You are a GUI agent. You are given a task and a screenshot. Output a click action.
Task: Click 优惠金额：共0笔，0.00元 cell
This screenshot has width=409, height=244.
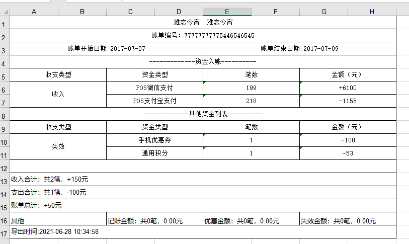pyautogui.click(x=251, y=218)
